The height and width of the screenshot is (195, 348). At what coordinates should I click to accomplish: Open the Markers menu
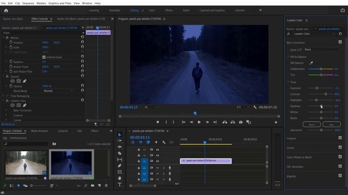tap(41, 3)
